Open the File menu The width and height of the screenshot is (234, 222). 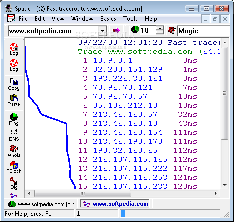23,19
